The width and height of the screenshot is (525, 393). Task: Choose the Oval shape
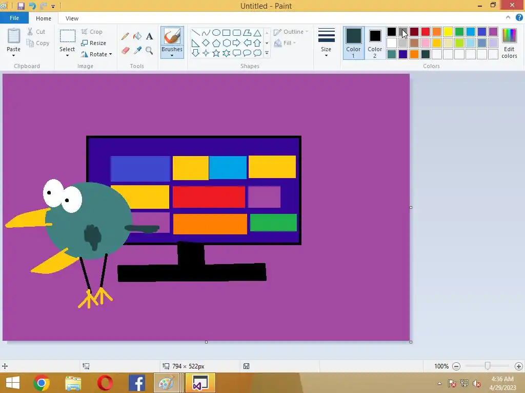pyautogui.click(x=216, y=32)
